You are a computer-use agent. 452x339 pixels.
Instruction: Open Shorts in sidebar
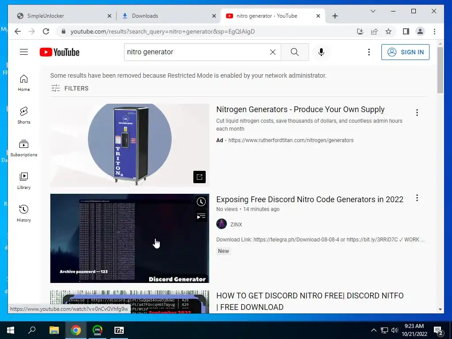[24, 116]
